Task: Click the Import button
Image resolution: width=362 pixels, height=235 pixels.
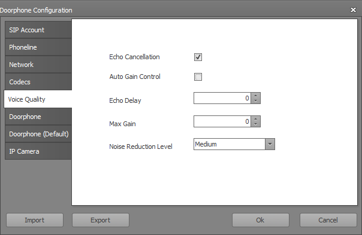Action: tap(35, 220)
